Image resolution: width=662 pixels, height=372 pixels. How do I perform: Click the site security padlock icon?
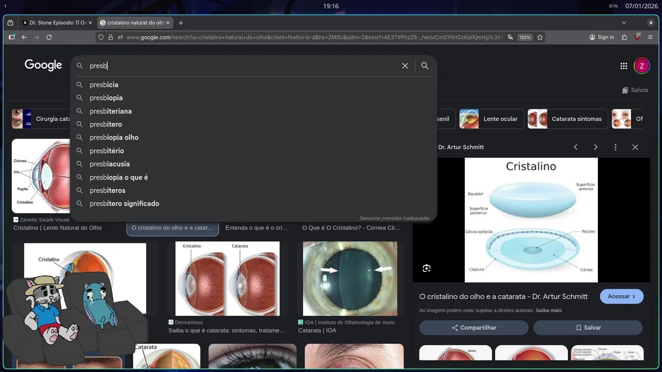pyautogui.click(x=111, y=37)
